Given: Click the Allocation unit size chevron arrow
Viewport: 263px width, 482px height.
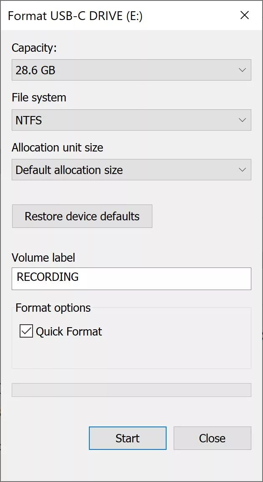Looking at the screenshot, I should (242, 170).
